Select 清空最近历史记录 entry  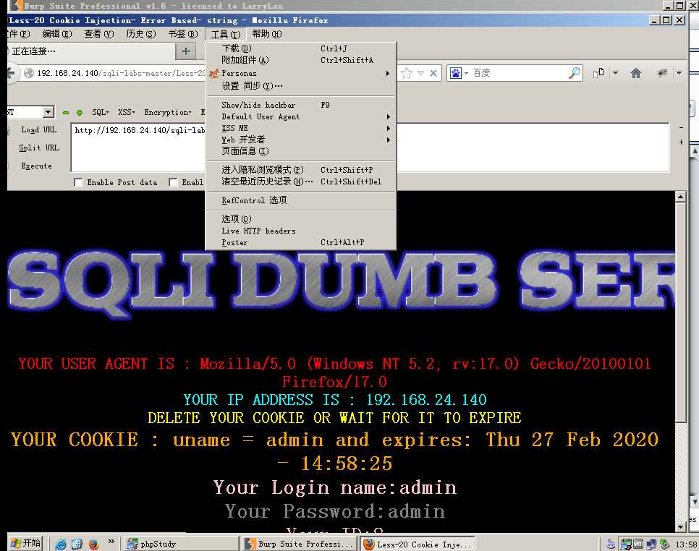click(x=300, y=181)
